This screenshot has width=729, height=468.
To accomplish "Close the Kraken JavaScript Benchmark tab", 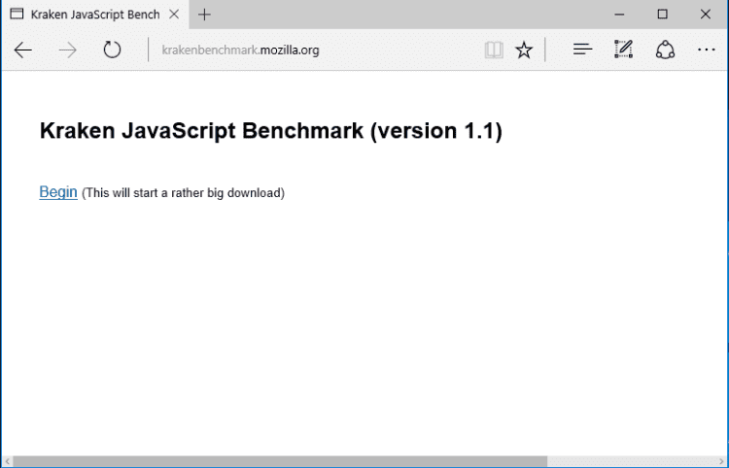I will [175, 15].
